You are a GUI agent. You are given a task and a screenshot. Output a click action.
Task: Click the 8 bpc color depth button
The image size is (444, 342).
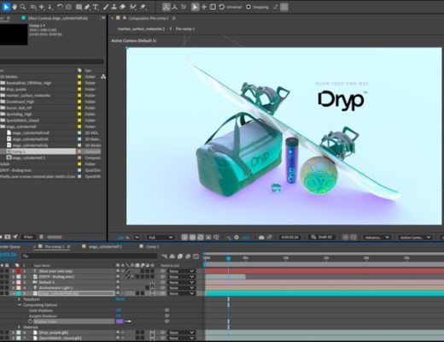28,237
